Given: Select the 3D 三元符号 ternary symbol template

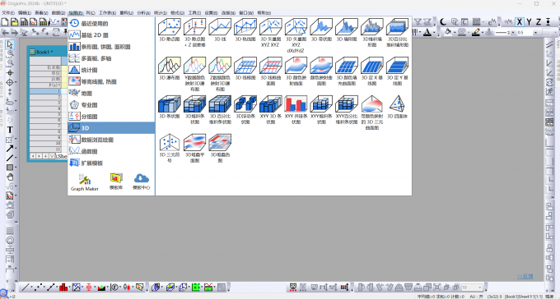Looking at the screenshot, I should 170,149.
